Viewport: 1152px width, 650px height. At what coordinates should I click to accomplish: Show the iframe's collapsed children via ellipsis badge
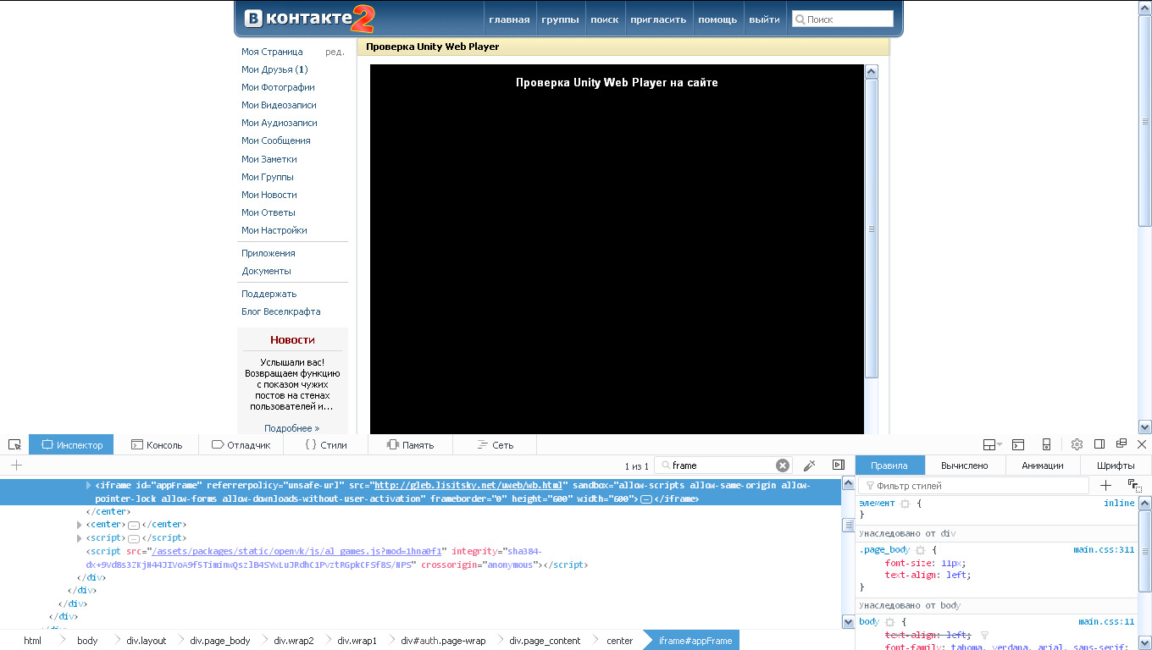coord(645,499)
